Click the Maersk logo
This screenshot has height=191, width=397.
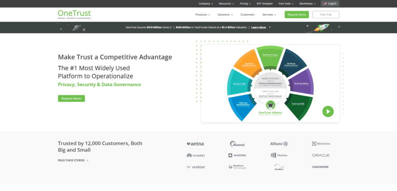[237, 155]
